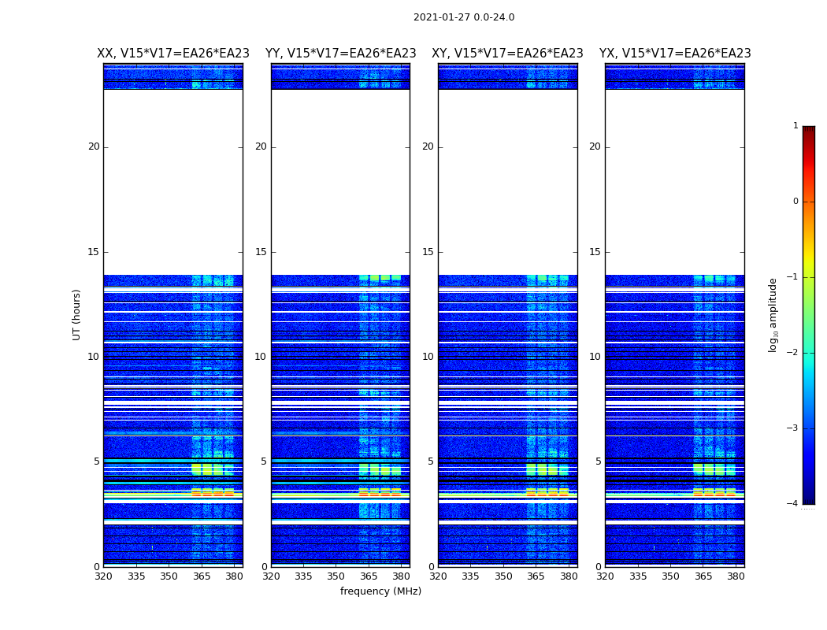This screenshot has height=630, width=827.
Task: Select the XX panel title
Action: pos(173,54)
